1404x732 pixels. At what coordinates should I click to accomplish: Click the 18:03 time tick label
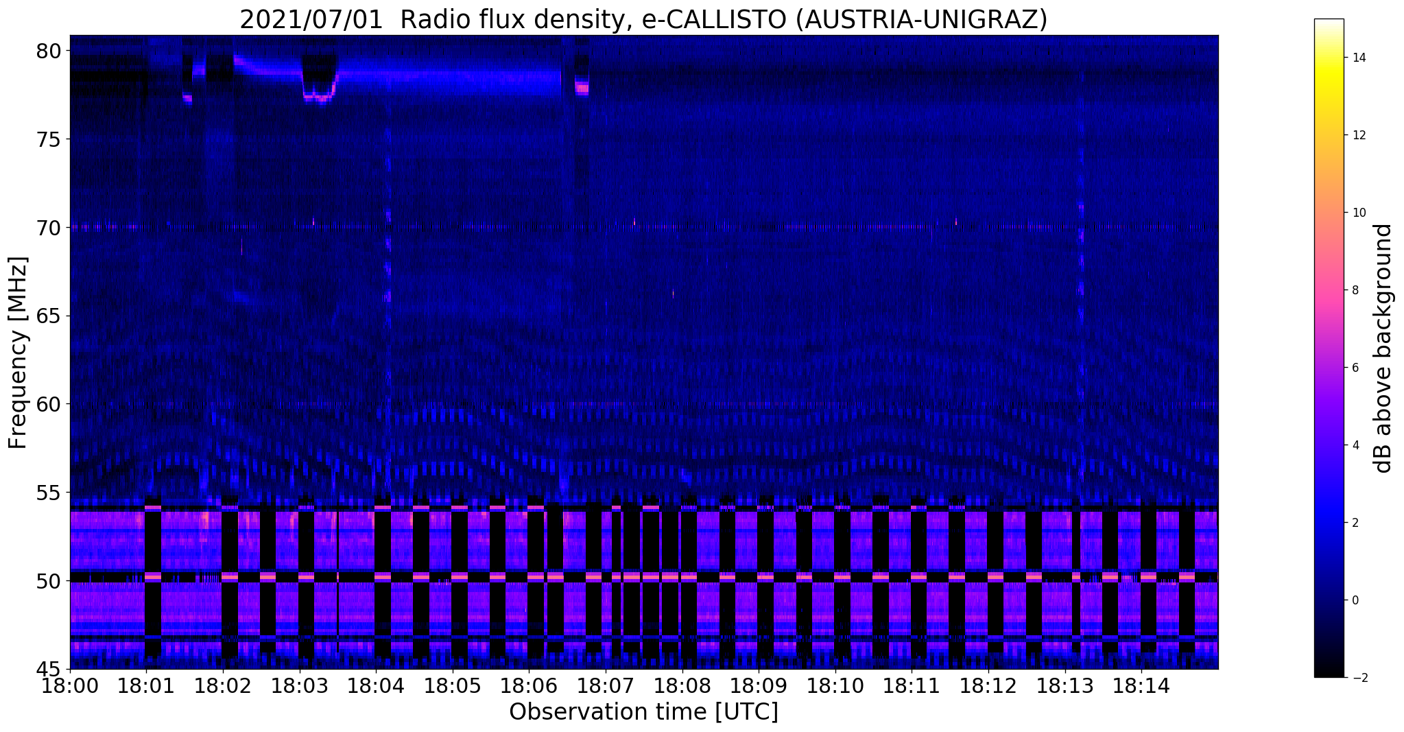300,685
